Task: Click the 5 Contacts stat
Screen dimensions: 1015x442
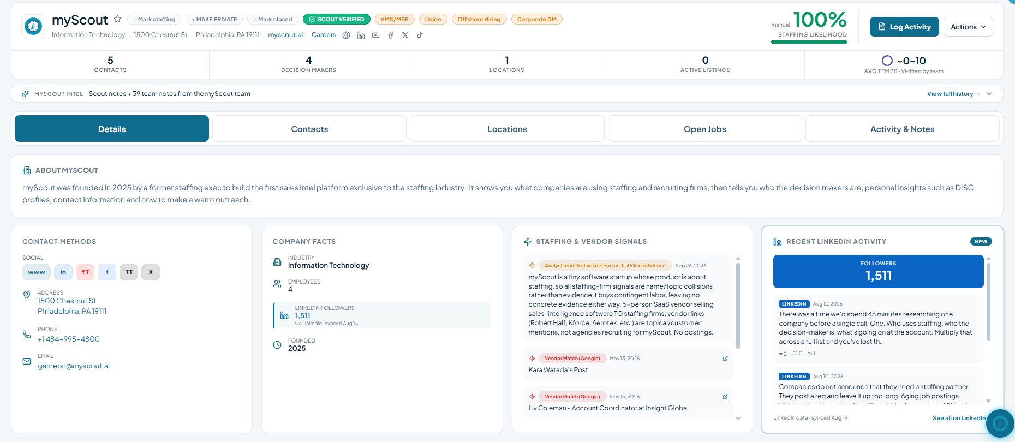Action: click(110, 64)
